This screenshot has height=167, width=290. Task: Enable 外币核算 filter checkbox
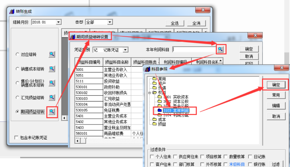202,164
